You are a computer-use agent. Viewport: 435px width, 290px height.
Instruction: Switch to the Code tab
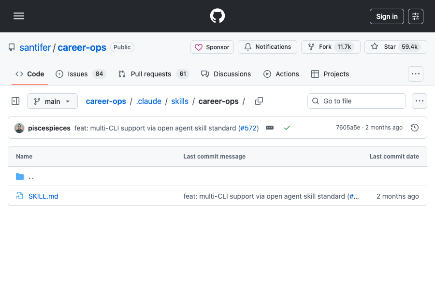pyautogui.click(x=29, y=74)
